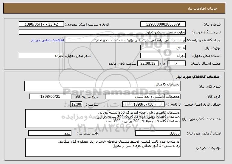Screen dimensions: 232x164
Task: Click the label اولویت نیاز
Action: click(212, 48)
